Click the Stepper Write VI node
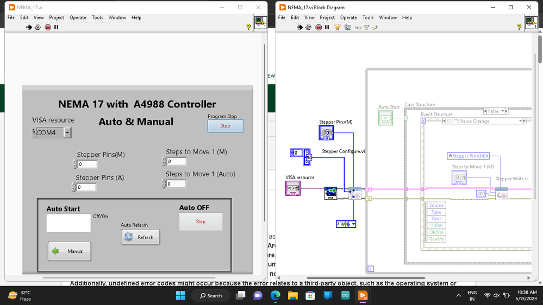543x305 pixels. tap(501, 194)
